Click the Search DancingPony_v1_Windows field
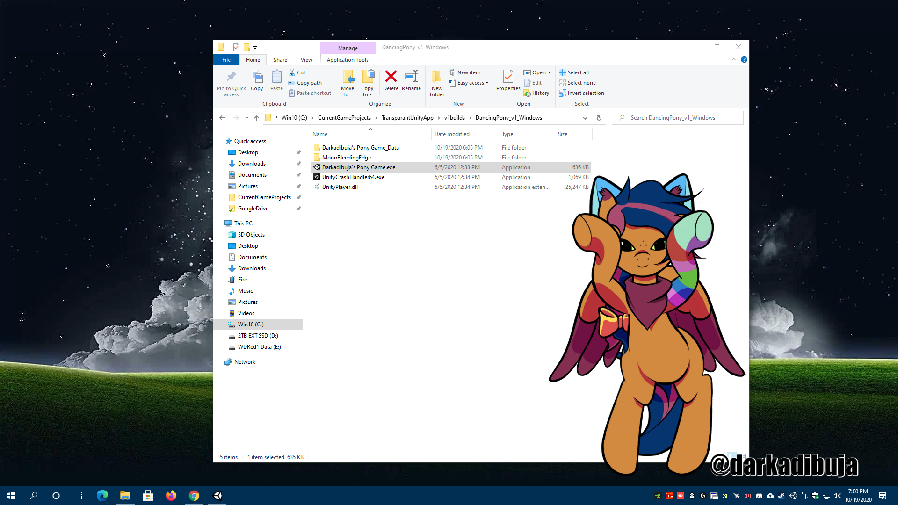This screenshot has width=898, height=505. click(677, 118)
